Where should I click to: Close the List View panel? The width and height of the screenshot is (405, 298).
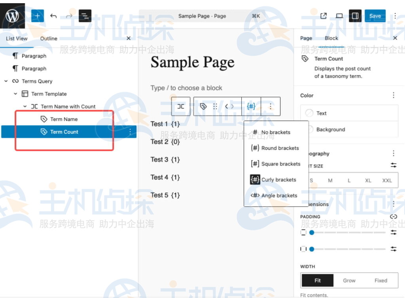tap(129, 38)
